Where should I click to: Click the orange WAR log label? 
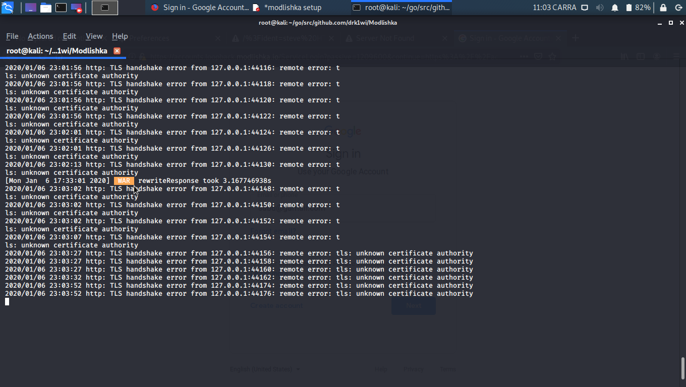click(x=124, y=180)
